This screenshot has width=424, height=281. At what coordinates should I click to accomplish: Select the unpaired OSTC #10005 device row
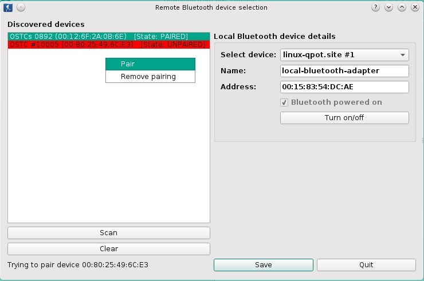(x=109, y=45)
